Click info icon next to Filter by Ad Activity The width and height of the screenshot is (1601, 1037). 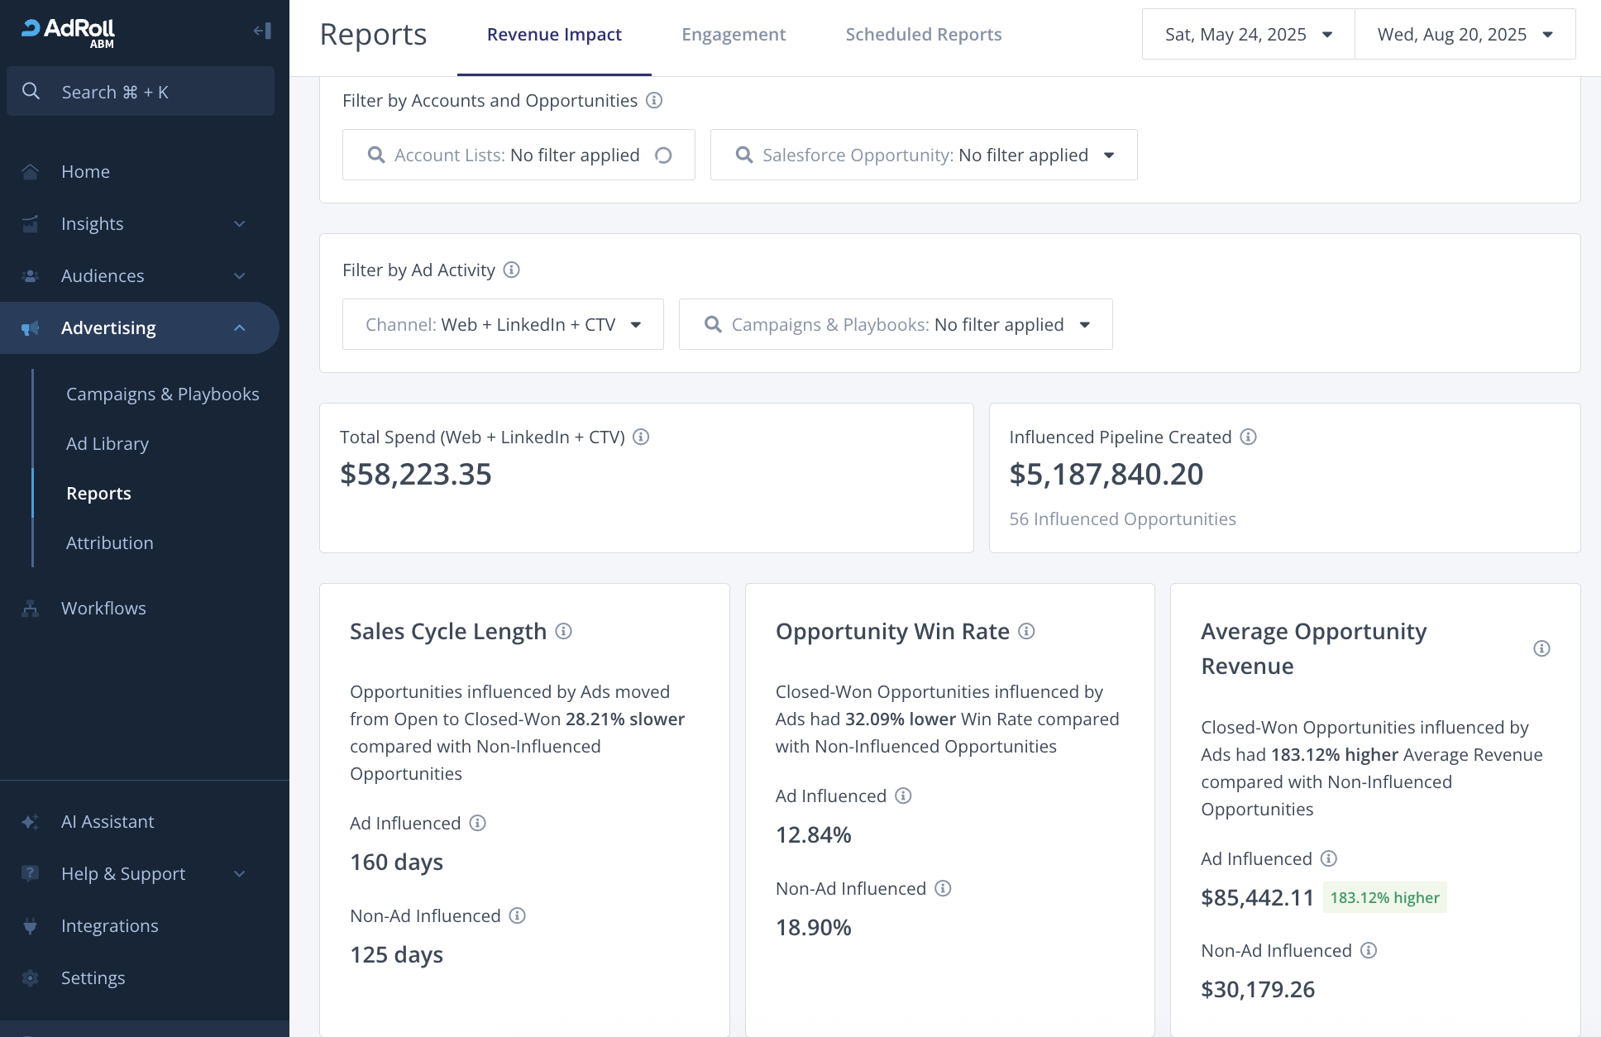click(x=511, y=270)
